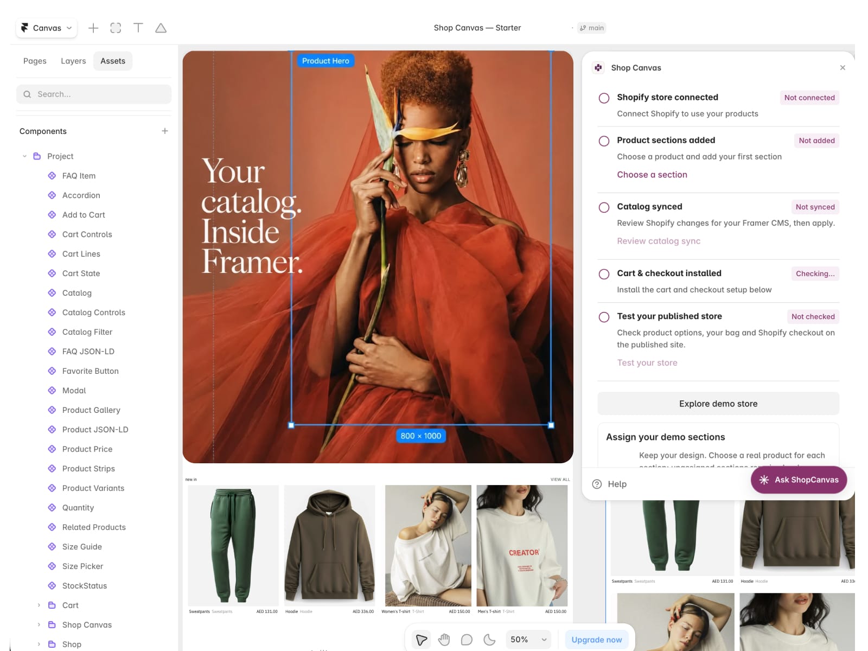Toggle the Product sections added circle
The height and width of the screenshot is (651, 868).
tap(604, 141)
